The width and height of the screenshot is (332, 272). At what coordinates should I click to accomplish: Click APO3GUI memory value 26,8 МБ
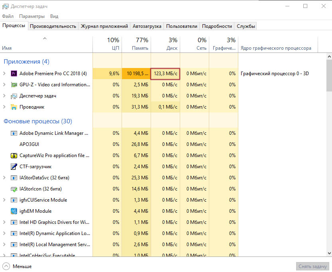tap(136, 144)
